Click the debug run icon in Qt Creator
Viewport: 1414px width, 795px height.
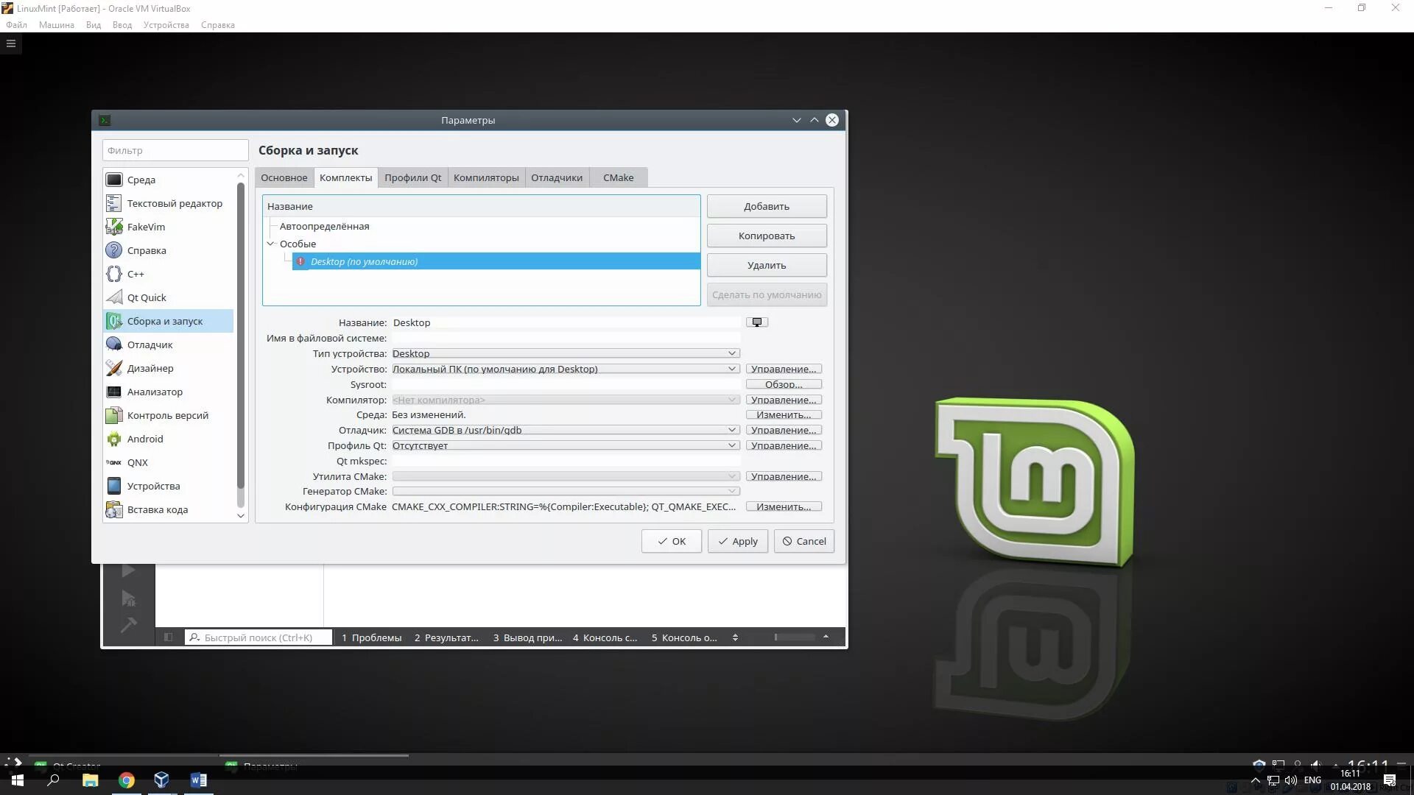click(x=128, y=598)
